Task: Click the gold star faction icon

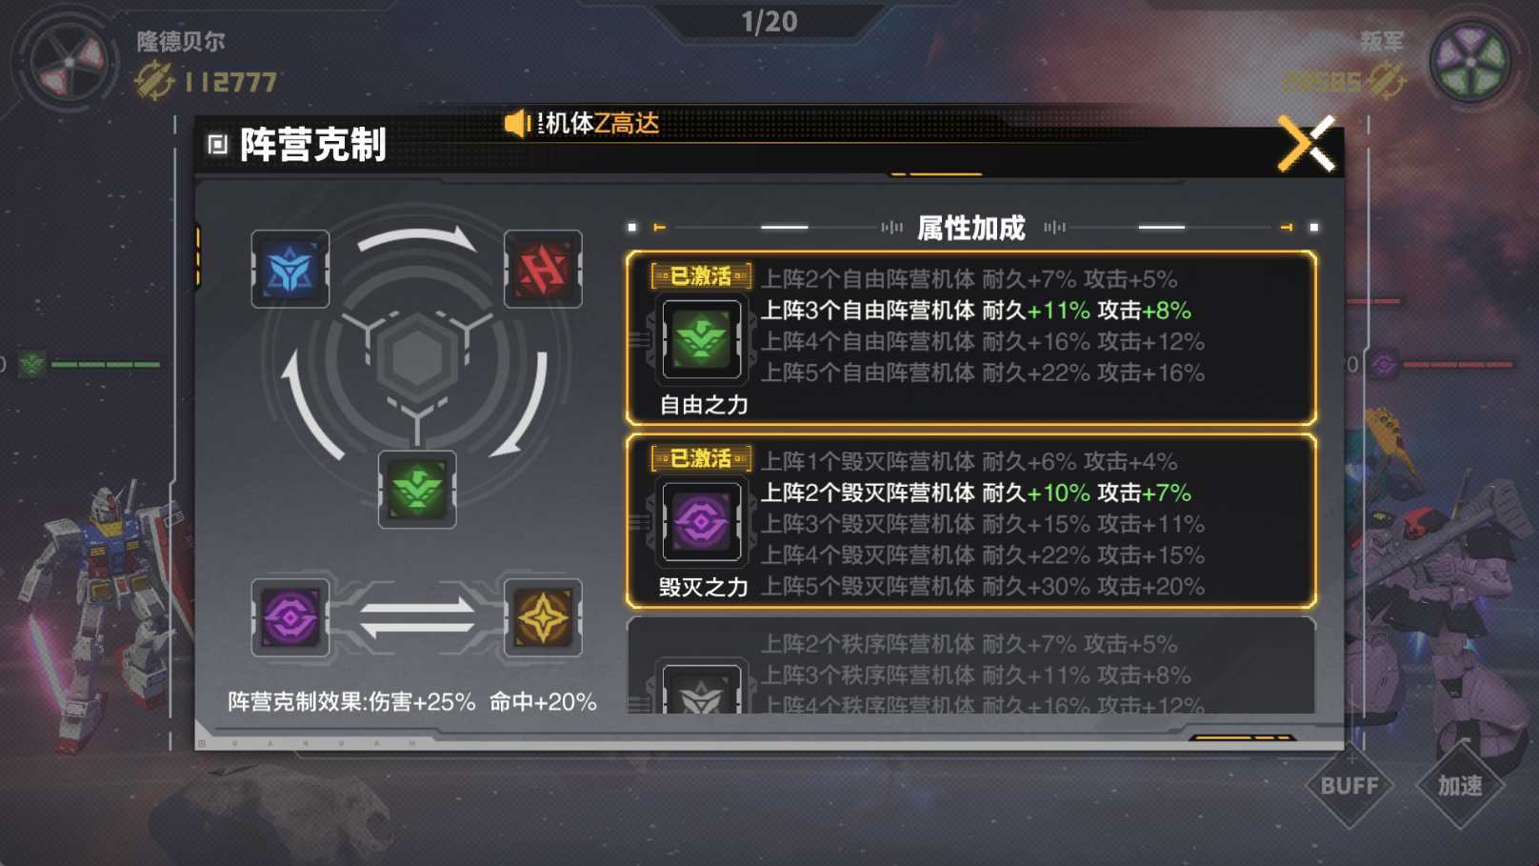Action: pos(543,617)
